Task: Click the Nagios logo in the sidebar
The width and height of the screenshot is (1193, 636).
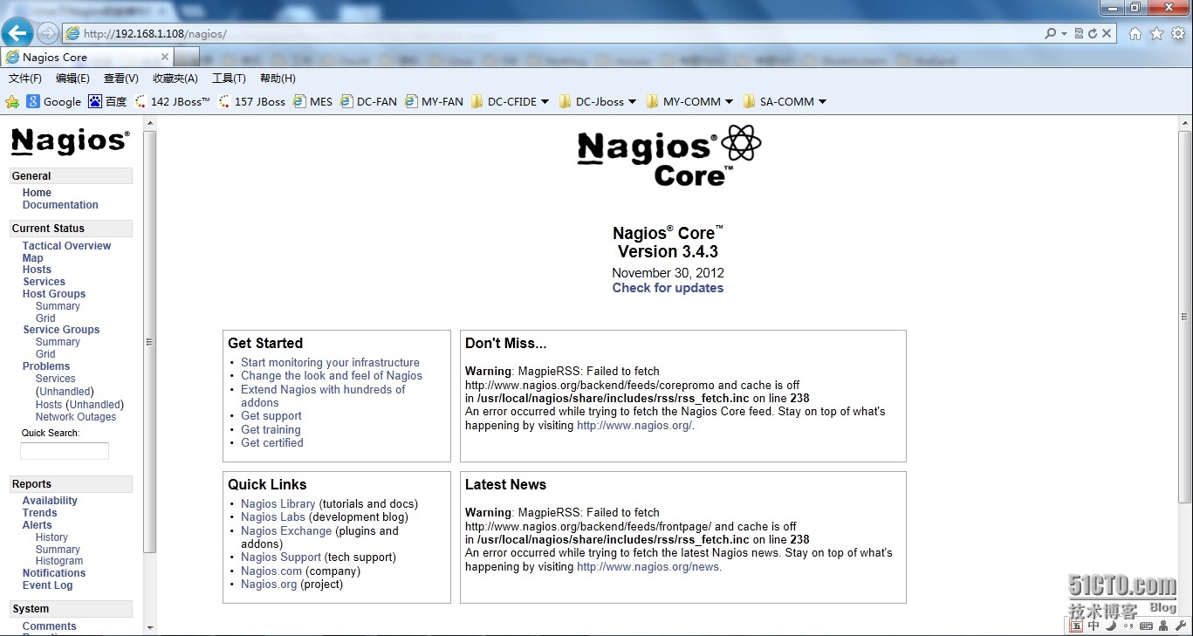Action: (71, 141)
